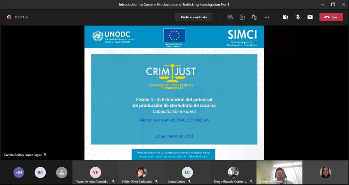This screenshot has width=349, height=185.
Task: Restore down the meeting window
Action: pyautogui.click(x=333, y=5)
